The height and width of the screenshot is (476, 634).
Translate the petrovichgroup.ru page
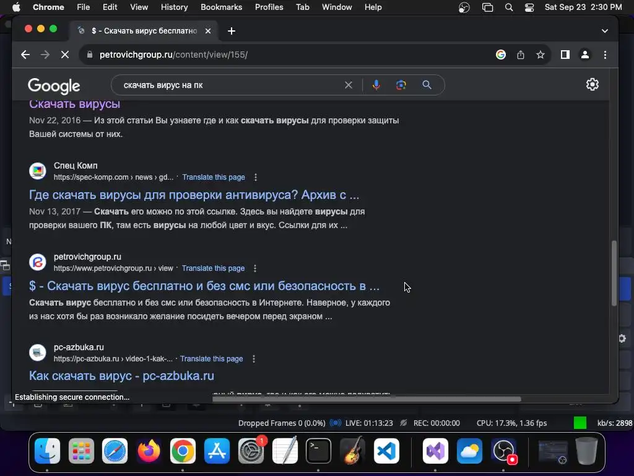click(x=213, y=268)
